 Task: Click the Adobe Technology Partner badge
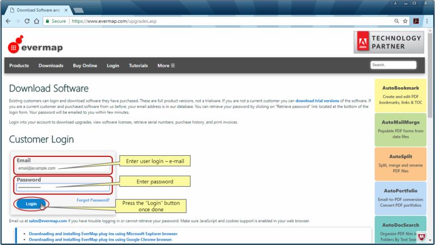(x=389, y=42)
